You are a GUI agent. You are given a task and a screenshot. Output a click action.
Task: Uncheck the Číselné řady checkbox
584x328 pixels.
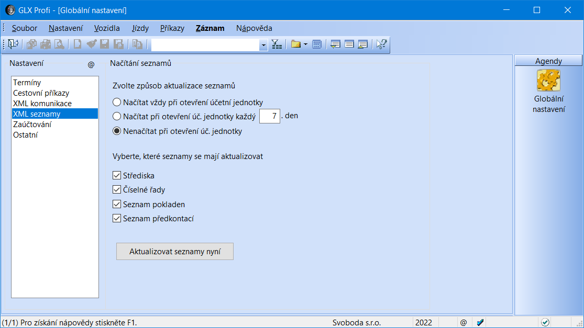coord(117,190)
